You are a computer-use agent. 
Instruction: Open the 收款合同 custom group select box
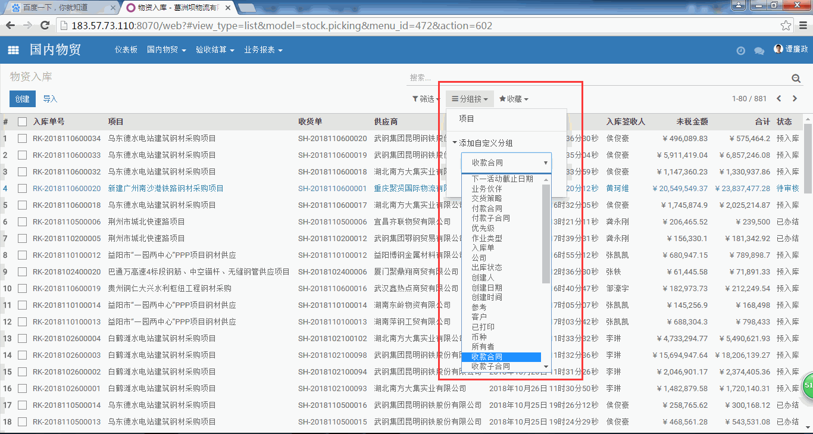click(506, 163)
